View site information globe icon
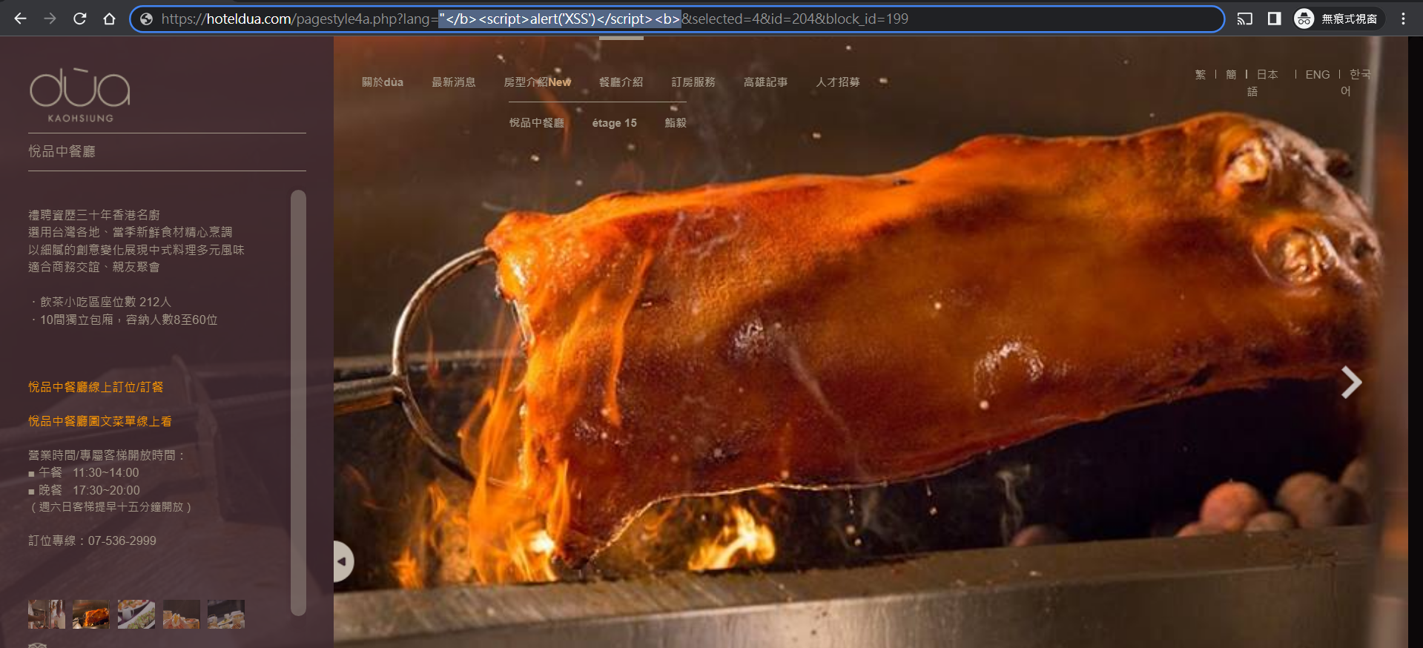 pyautogui.click(x=146, y=19)
